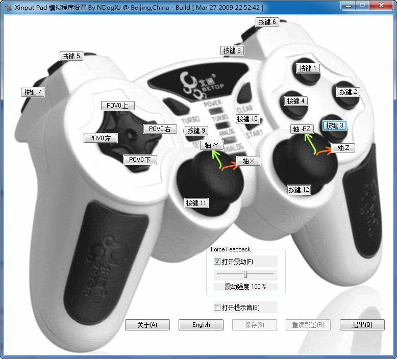Switch language with the English button
This screenshot has width=397, height=359.
pos(201,325)
